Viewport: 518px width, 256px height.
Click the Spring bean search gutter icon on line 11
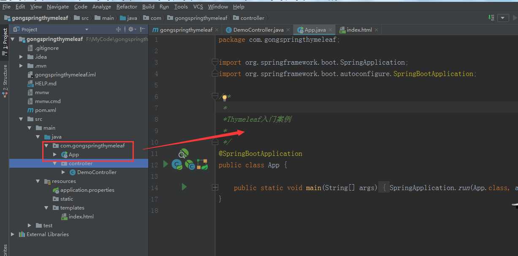click(x=184, y=153)
